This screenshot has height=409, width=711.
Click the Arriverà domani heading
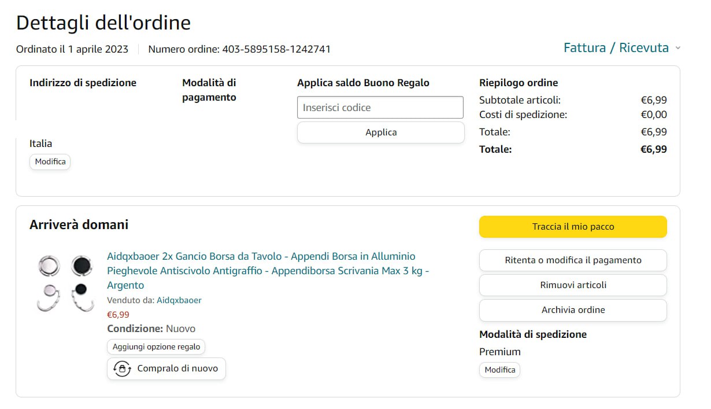click(x=79, y=224)
